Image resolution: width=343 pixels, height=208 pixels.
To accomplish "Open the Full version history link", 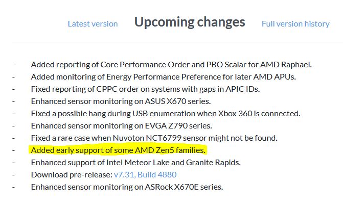I will (x=295, y=24).
